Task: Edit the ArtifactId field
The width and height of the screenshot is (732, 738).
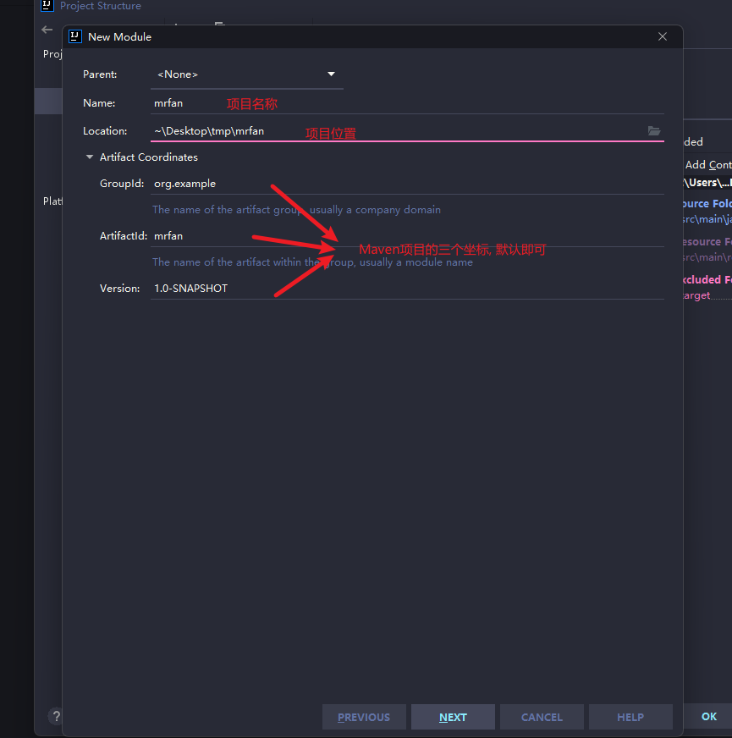Action: [x=407, y=236]
